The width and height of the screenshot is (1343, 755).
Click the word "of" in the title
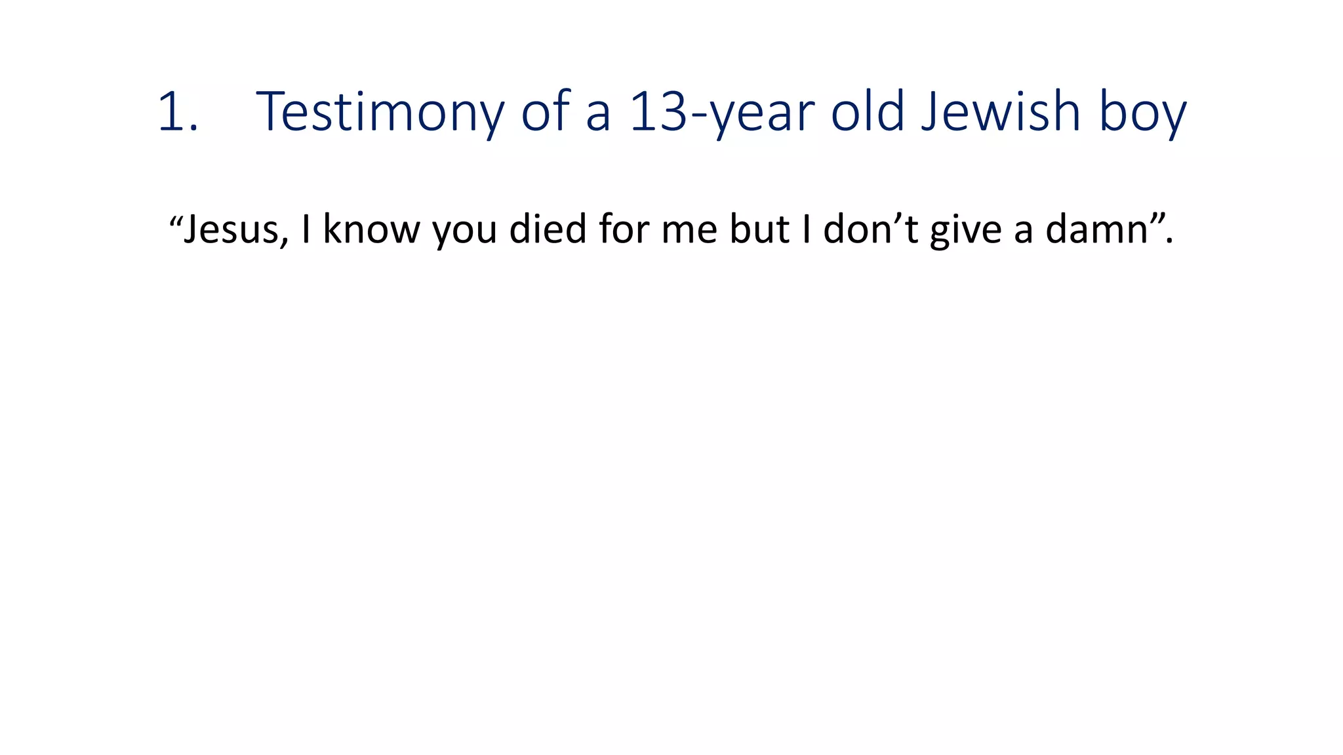coord(547,110)
